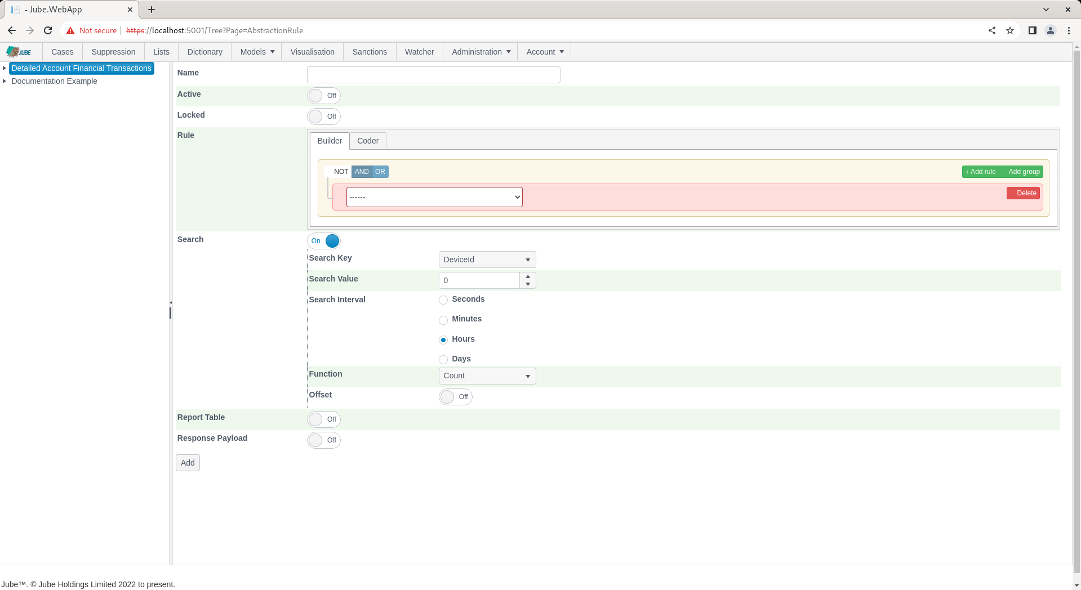Open the Function Count dropdown

tap(487, 376)
